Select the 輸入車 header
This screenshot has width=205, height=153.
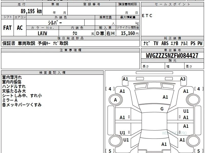[105, 28]
